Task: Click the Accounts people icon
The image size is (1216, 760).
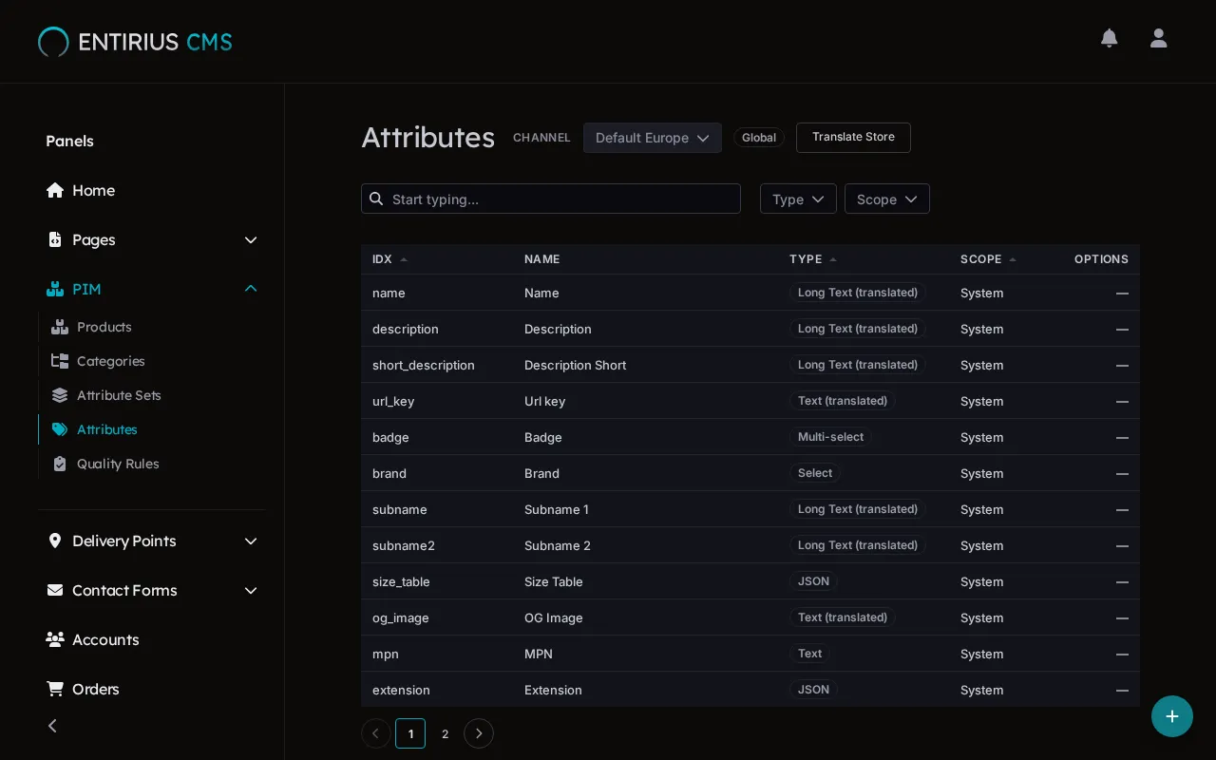Action: point(55,639)
